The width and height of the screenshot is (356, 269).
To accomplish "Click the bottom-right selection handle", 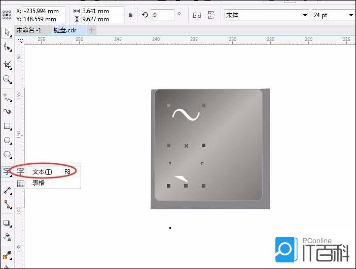I will (203, 186).
